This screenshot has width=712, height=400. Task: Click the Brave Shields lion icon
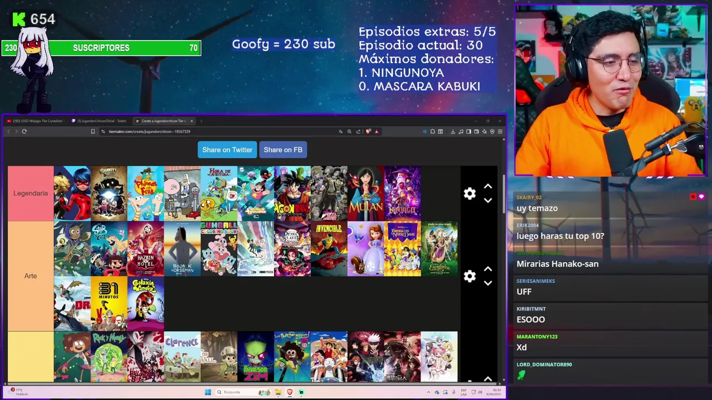[368, 132]
